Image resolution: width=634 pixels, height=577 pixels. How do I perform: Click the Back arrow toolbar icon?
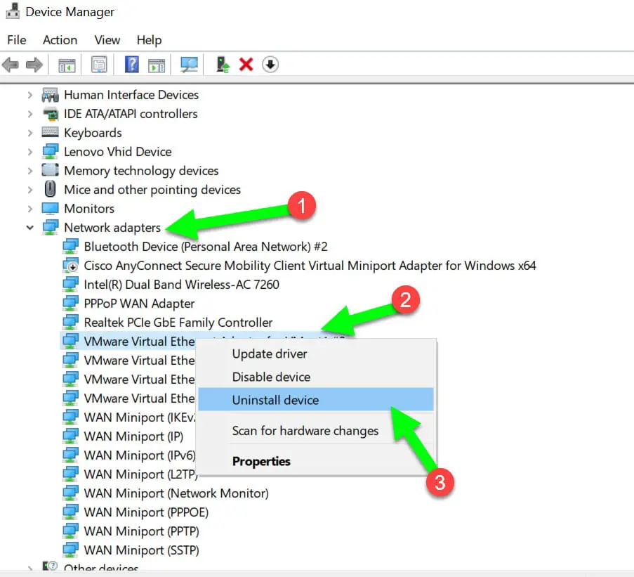[11, 65]
